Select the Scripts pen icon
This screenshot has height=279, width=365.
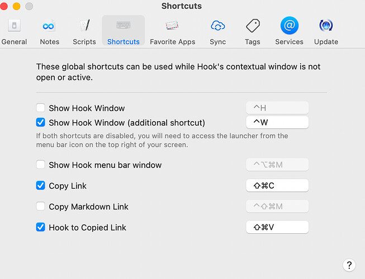(84, 25)
